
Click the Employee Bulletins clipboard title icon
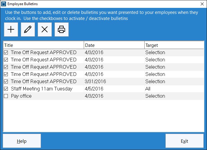(x=4, y=4)
